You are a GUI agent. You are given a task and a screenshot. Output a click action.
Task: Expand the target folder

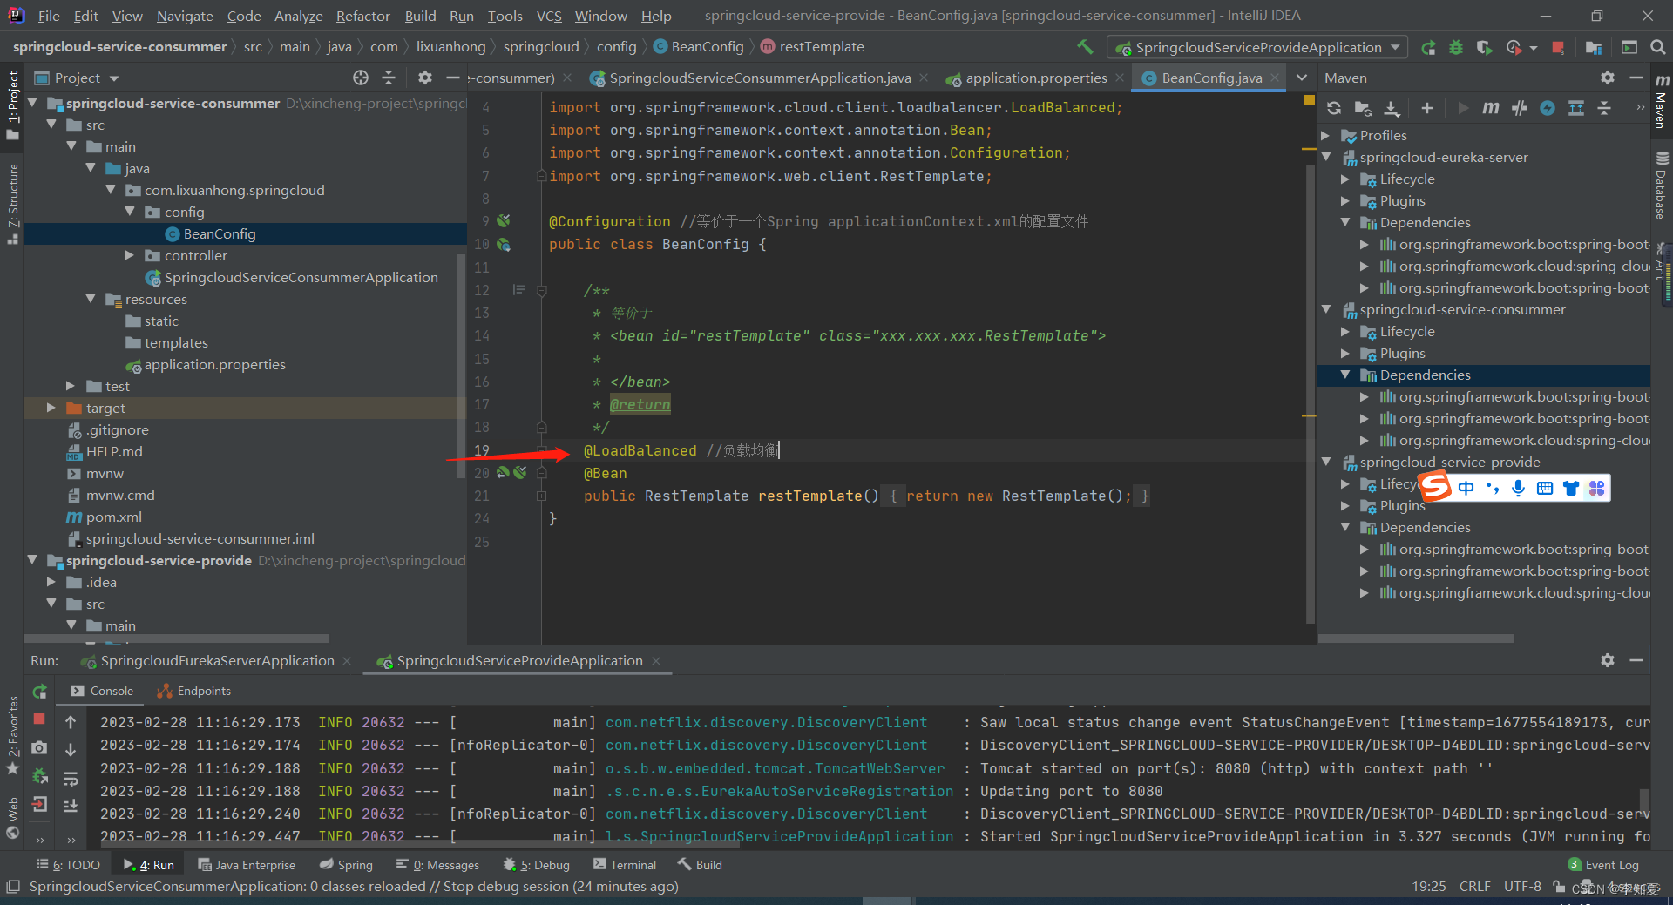(x=51, y=408)
